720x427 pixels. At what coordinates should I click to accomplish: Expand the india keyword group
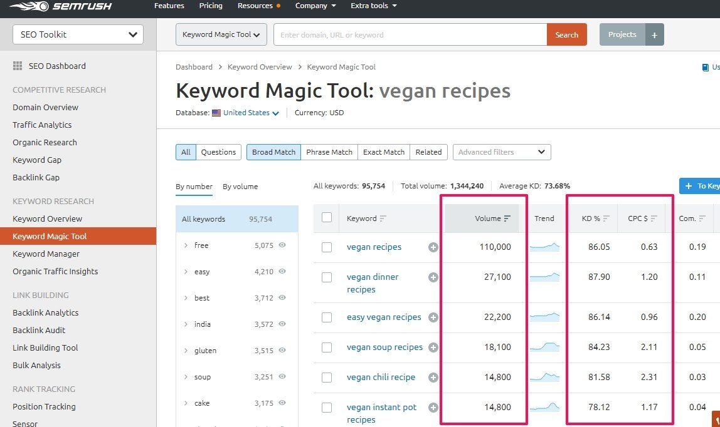click(x=186, y=324)
